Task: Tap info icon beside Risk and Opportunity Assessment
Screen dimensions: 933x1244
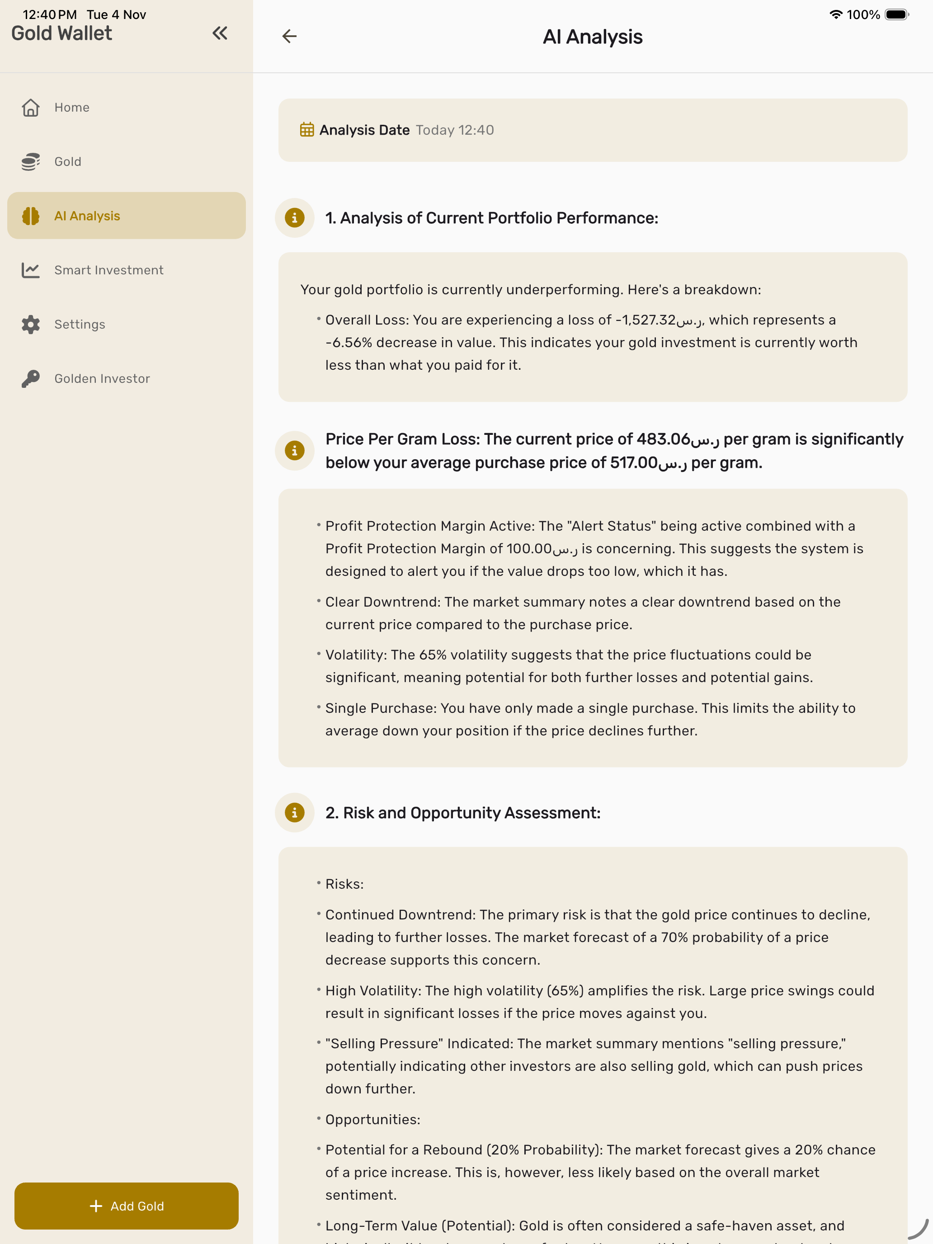Action: tap(294, 813)
